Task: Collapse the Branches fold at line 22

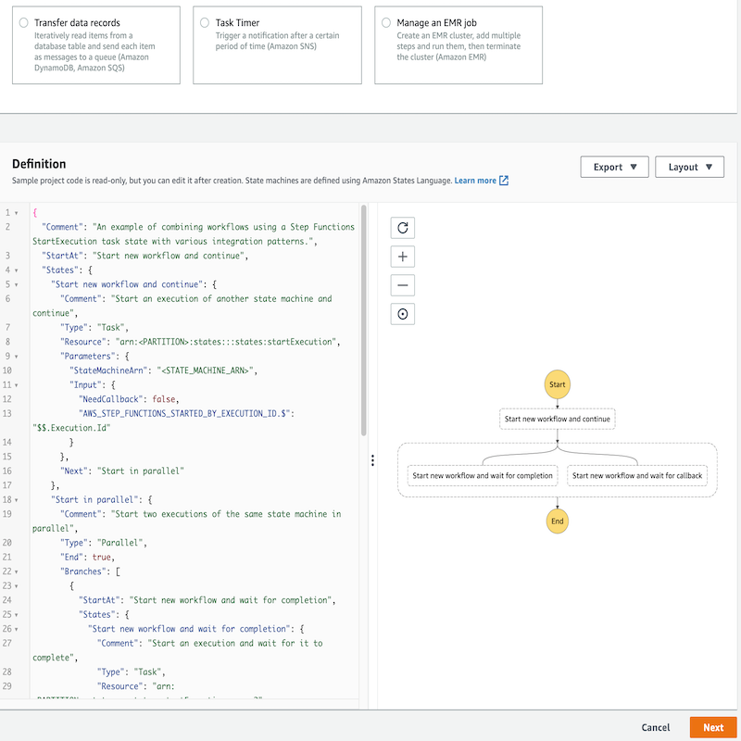Action: tap(17, 571)
